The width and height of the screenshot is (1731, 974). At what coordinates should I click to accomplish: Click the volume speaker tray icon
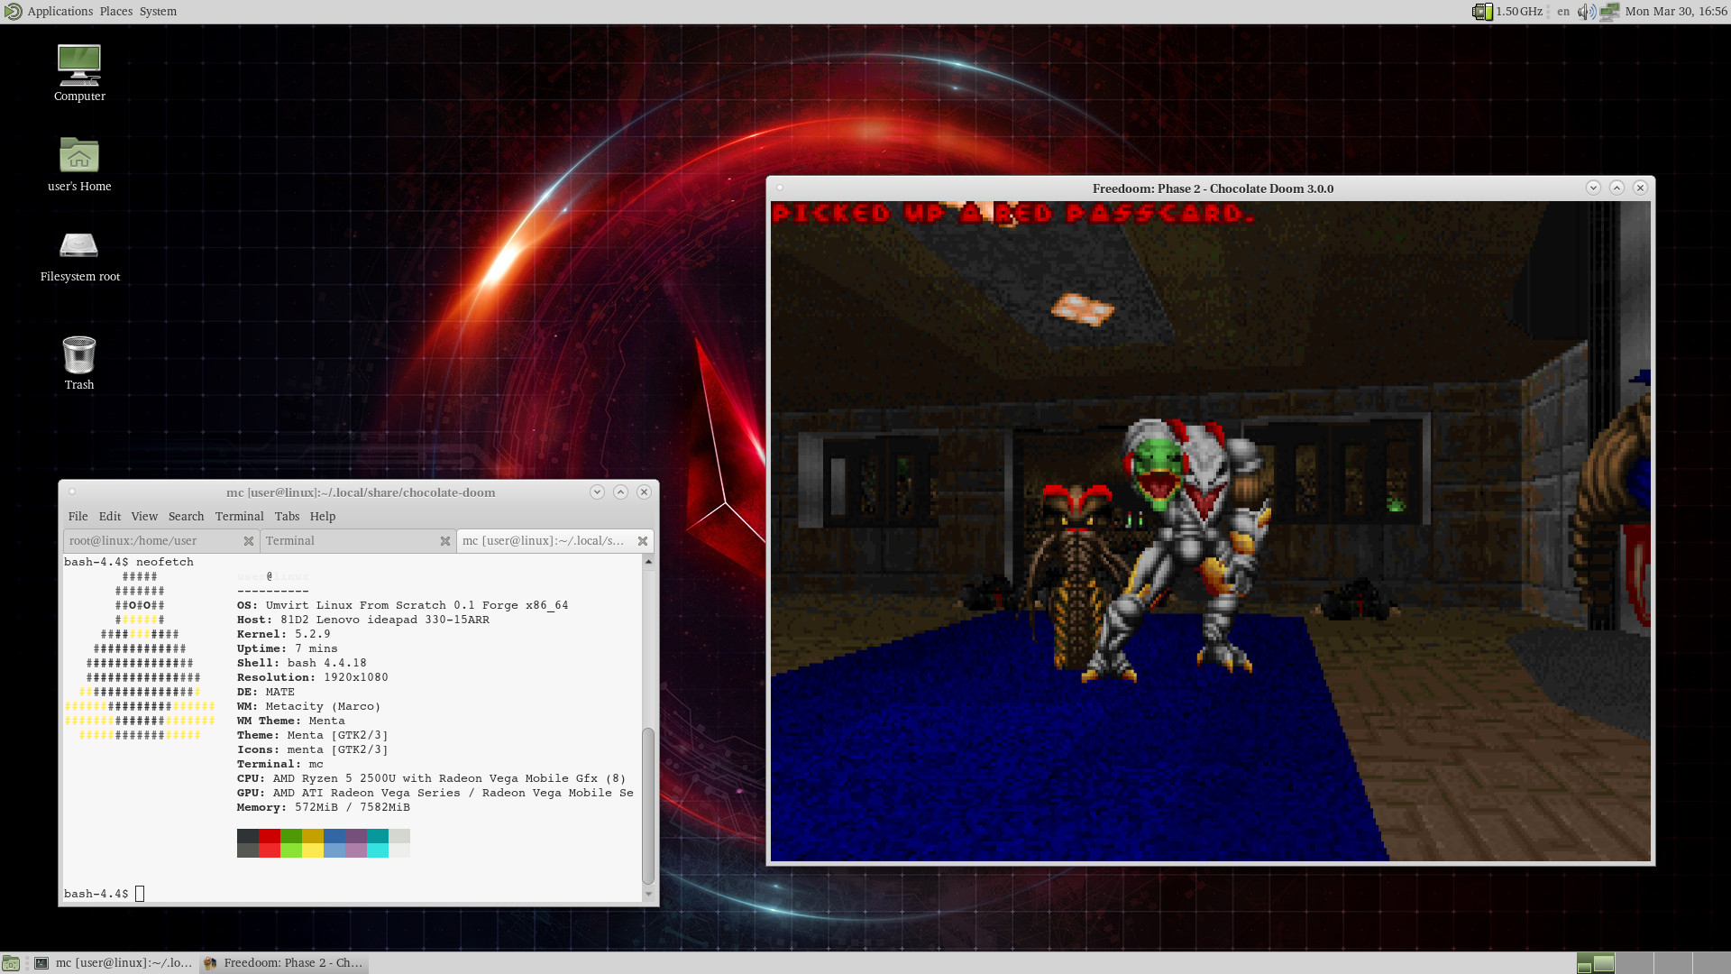point(1585,12)
